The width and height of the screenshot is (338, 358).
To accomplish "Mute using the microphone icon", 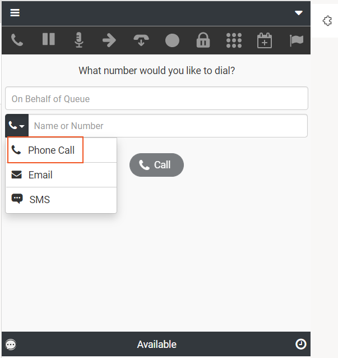I will (79, 40).
